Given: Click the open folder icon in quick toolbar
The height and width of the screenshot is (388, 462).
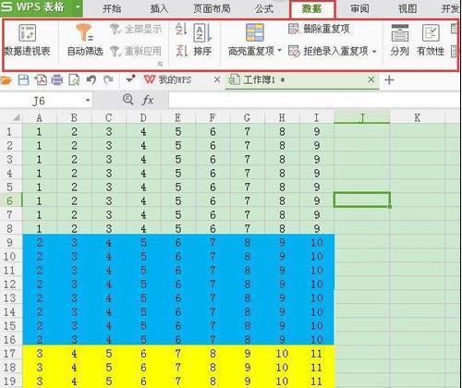Looking at the screenshot, I should coord(6,80).
